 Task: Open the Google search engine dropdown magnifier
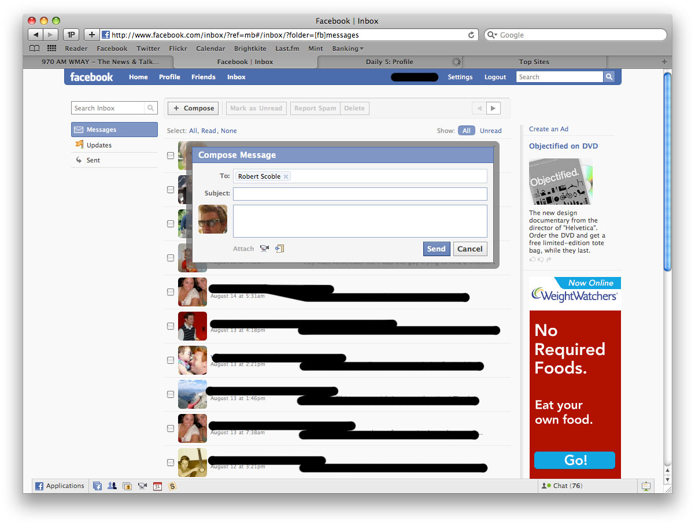point(492,35)
